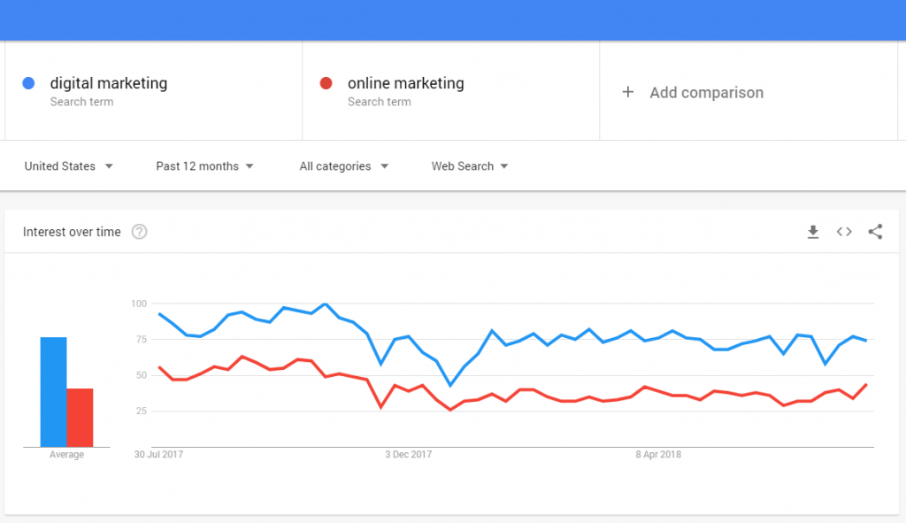Open the United States region dropdown
This screenshot has width=906, height=523.
[68, 165]
